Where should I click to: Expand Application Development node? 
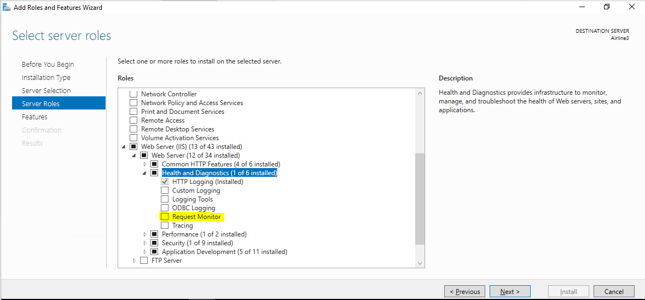coord(145,251)
